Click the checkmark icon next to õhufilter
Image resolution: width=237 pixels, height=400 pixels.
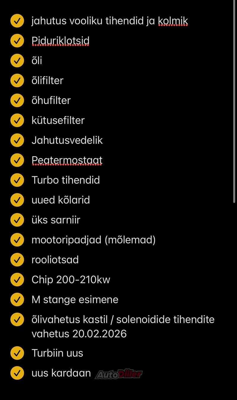(17, 101)
